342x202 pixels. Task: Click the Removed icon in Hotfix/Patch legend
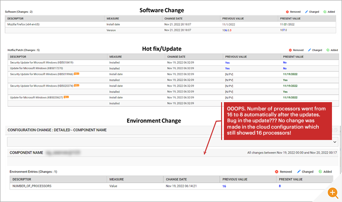[x=290, y=50]
